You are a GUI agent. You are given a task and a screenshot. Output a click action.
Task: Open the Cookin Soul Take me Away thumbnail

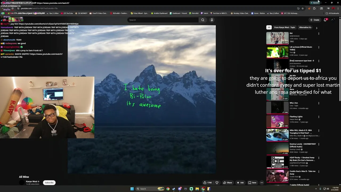[x=277, y=176]
